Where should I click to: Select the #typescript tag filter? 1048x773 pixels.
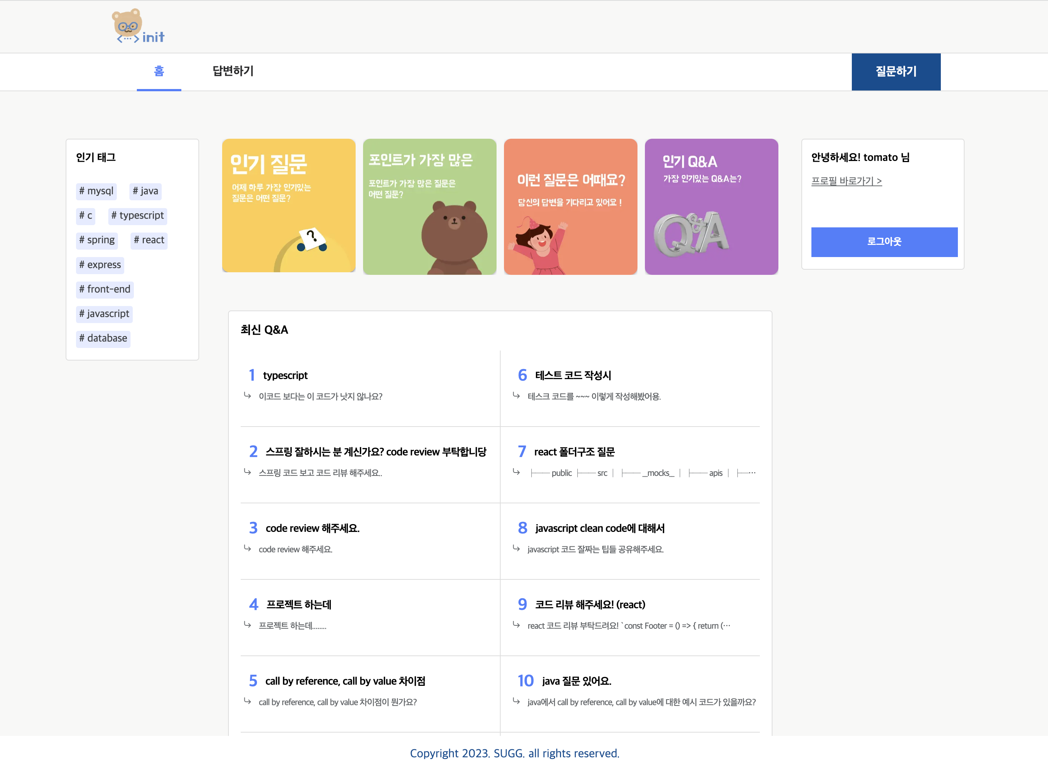tap(138, 216)
